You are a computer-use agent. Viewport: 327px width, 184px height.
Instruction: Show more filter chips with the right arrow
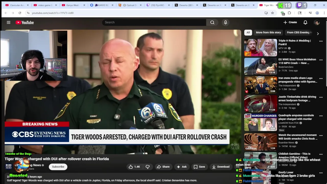tap(318, 33)
